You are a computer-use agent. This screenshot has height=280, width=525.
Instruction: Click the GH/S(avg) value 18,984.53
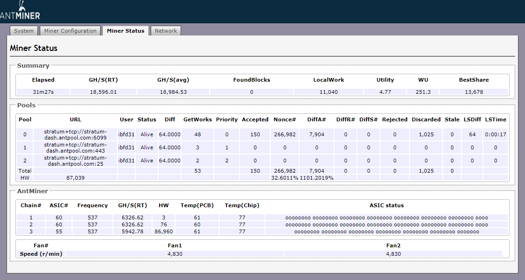click(x=173, y=92)
